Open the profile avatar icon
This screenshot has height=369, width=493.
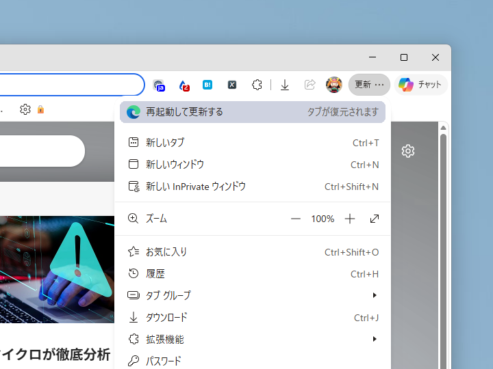(x=334, y=85)
